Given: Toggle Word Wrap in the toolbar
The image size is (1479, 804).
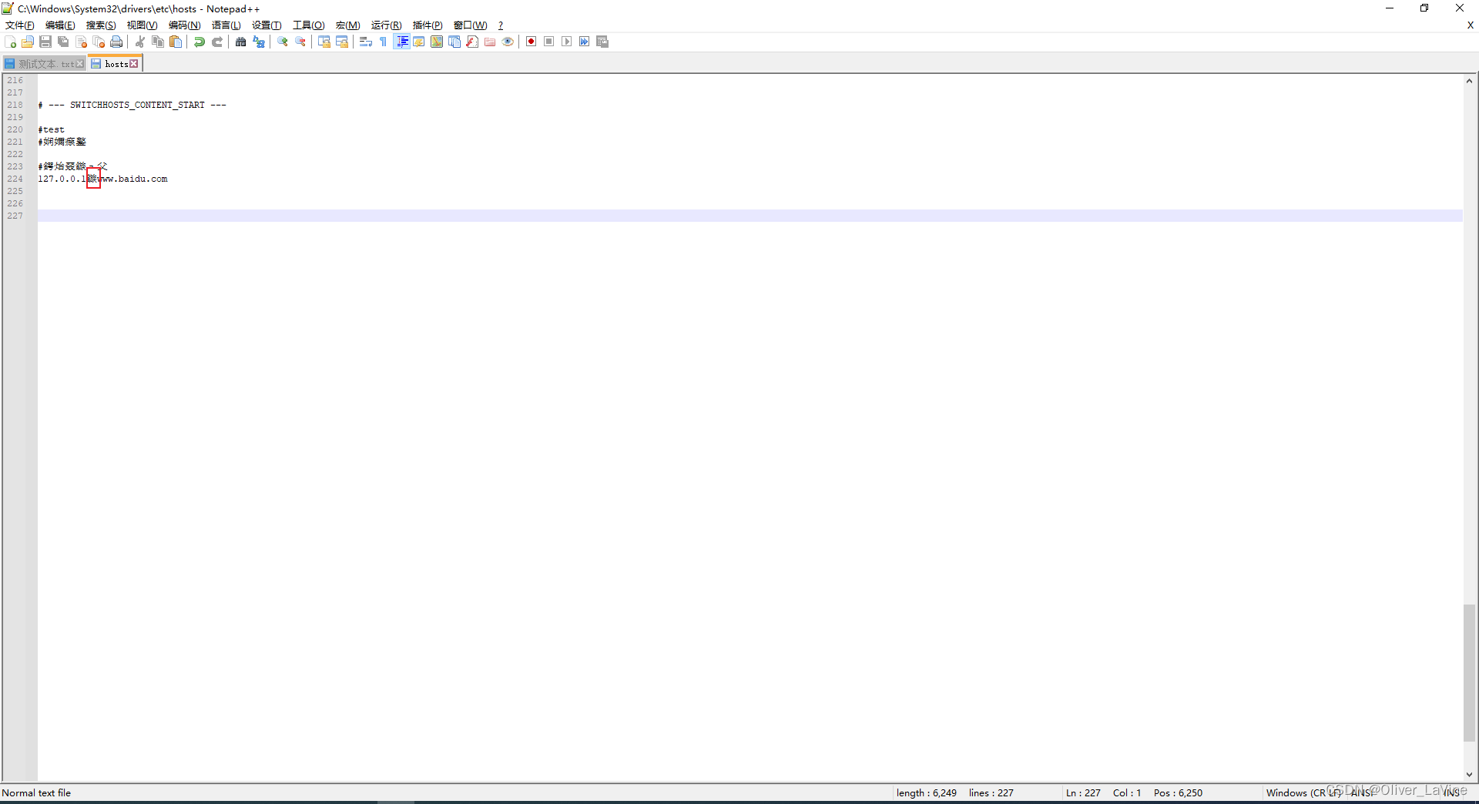Looking at the screenshot, I should 366,42.
